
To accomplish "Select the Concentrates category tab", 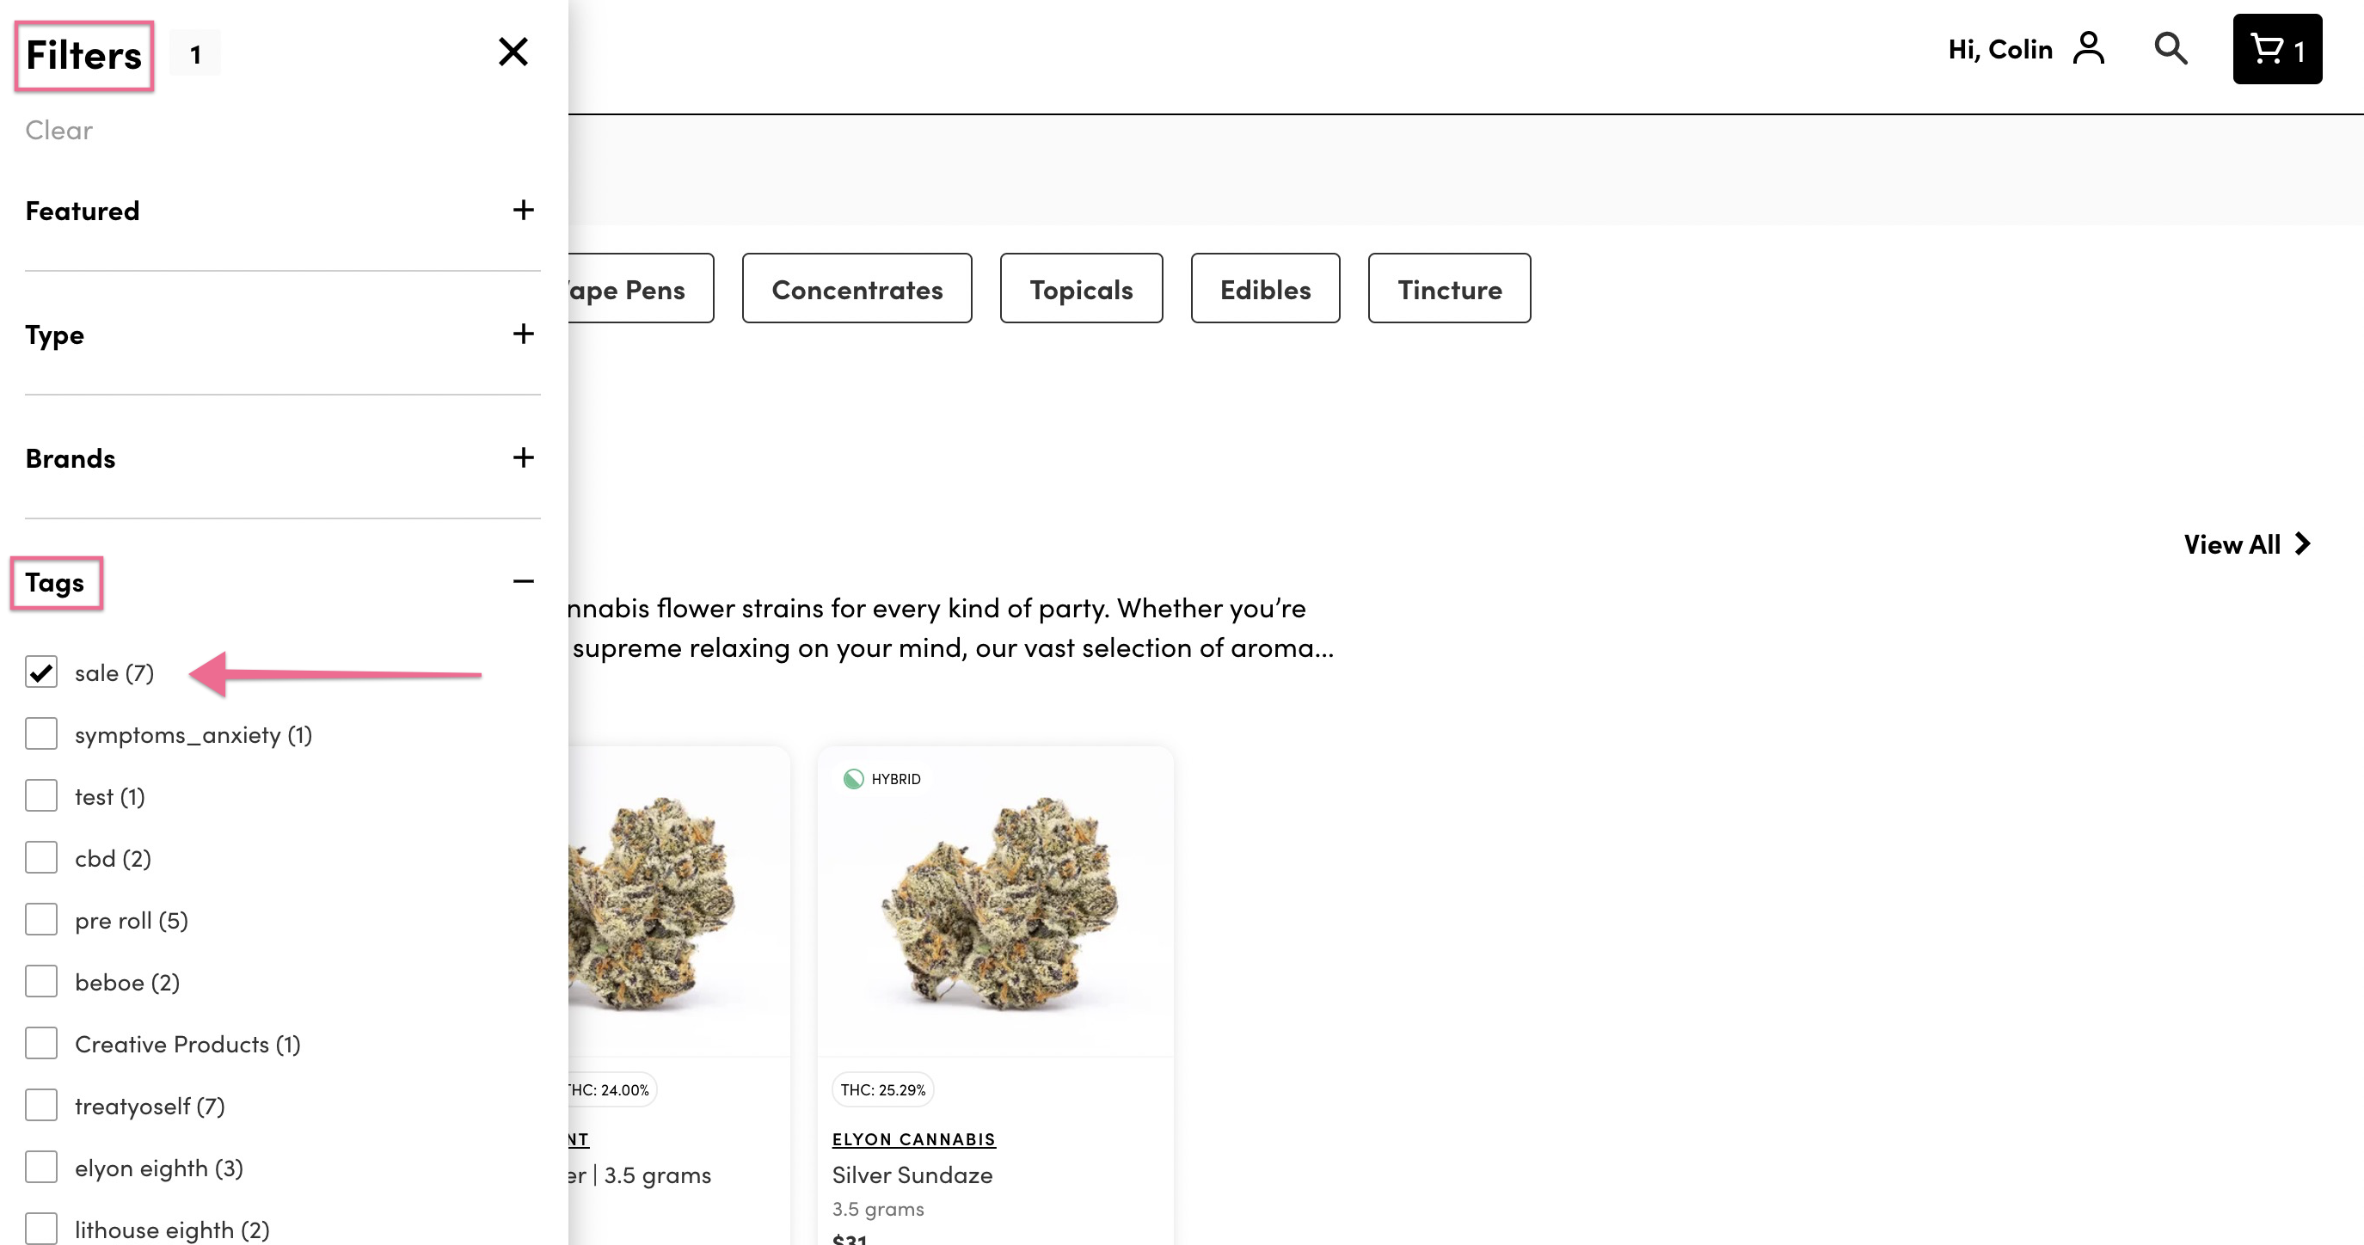I will click(857, 289).
